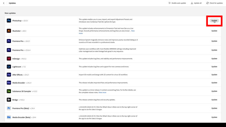
Task: Click the Check for updates refresh icon
Action: pos(207,3)
